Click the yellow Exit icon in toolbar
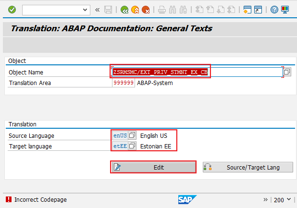The height and width of the screenshot is (208, 297). [x=135, y=10]
